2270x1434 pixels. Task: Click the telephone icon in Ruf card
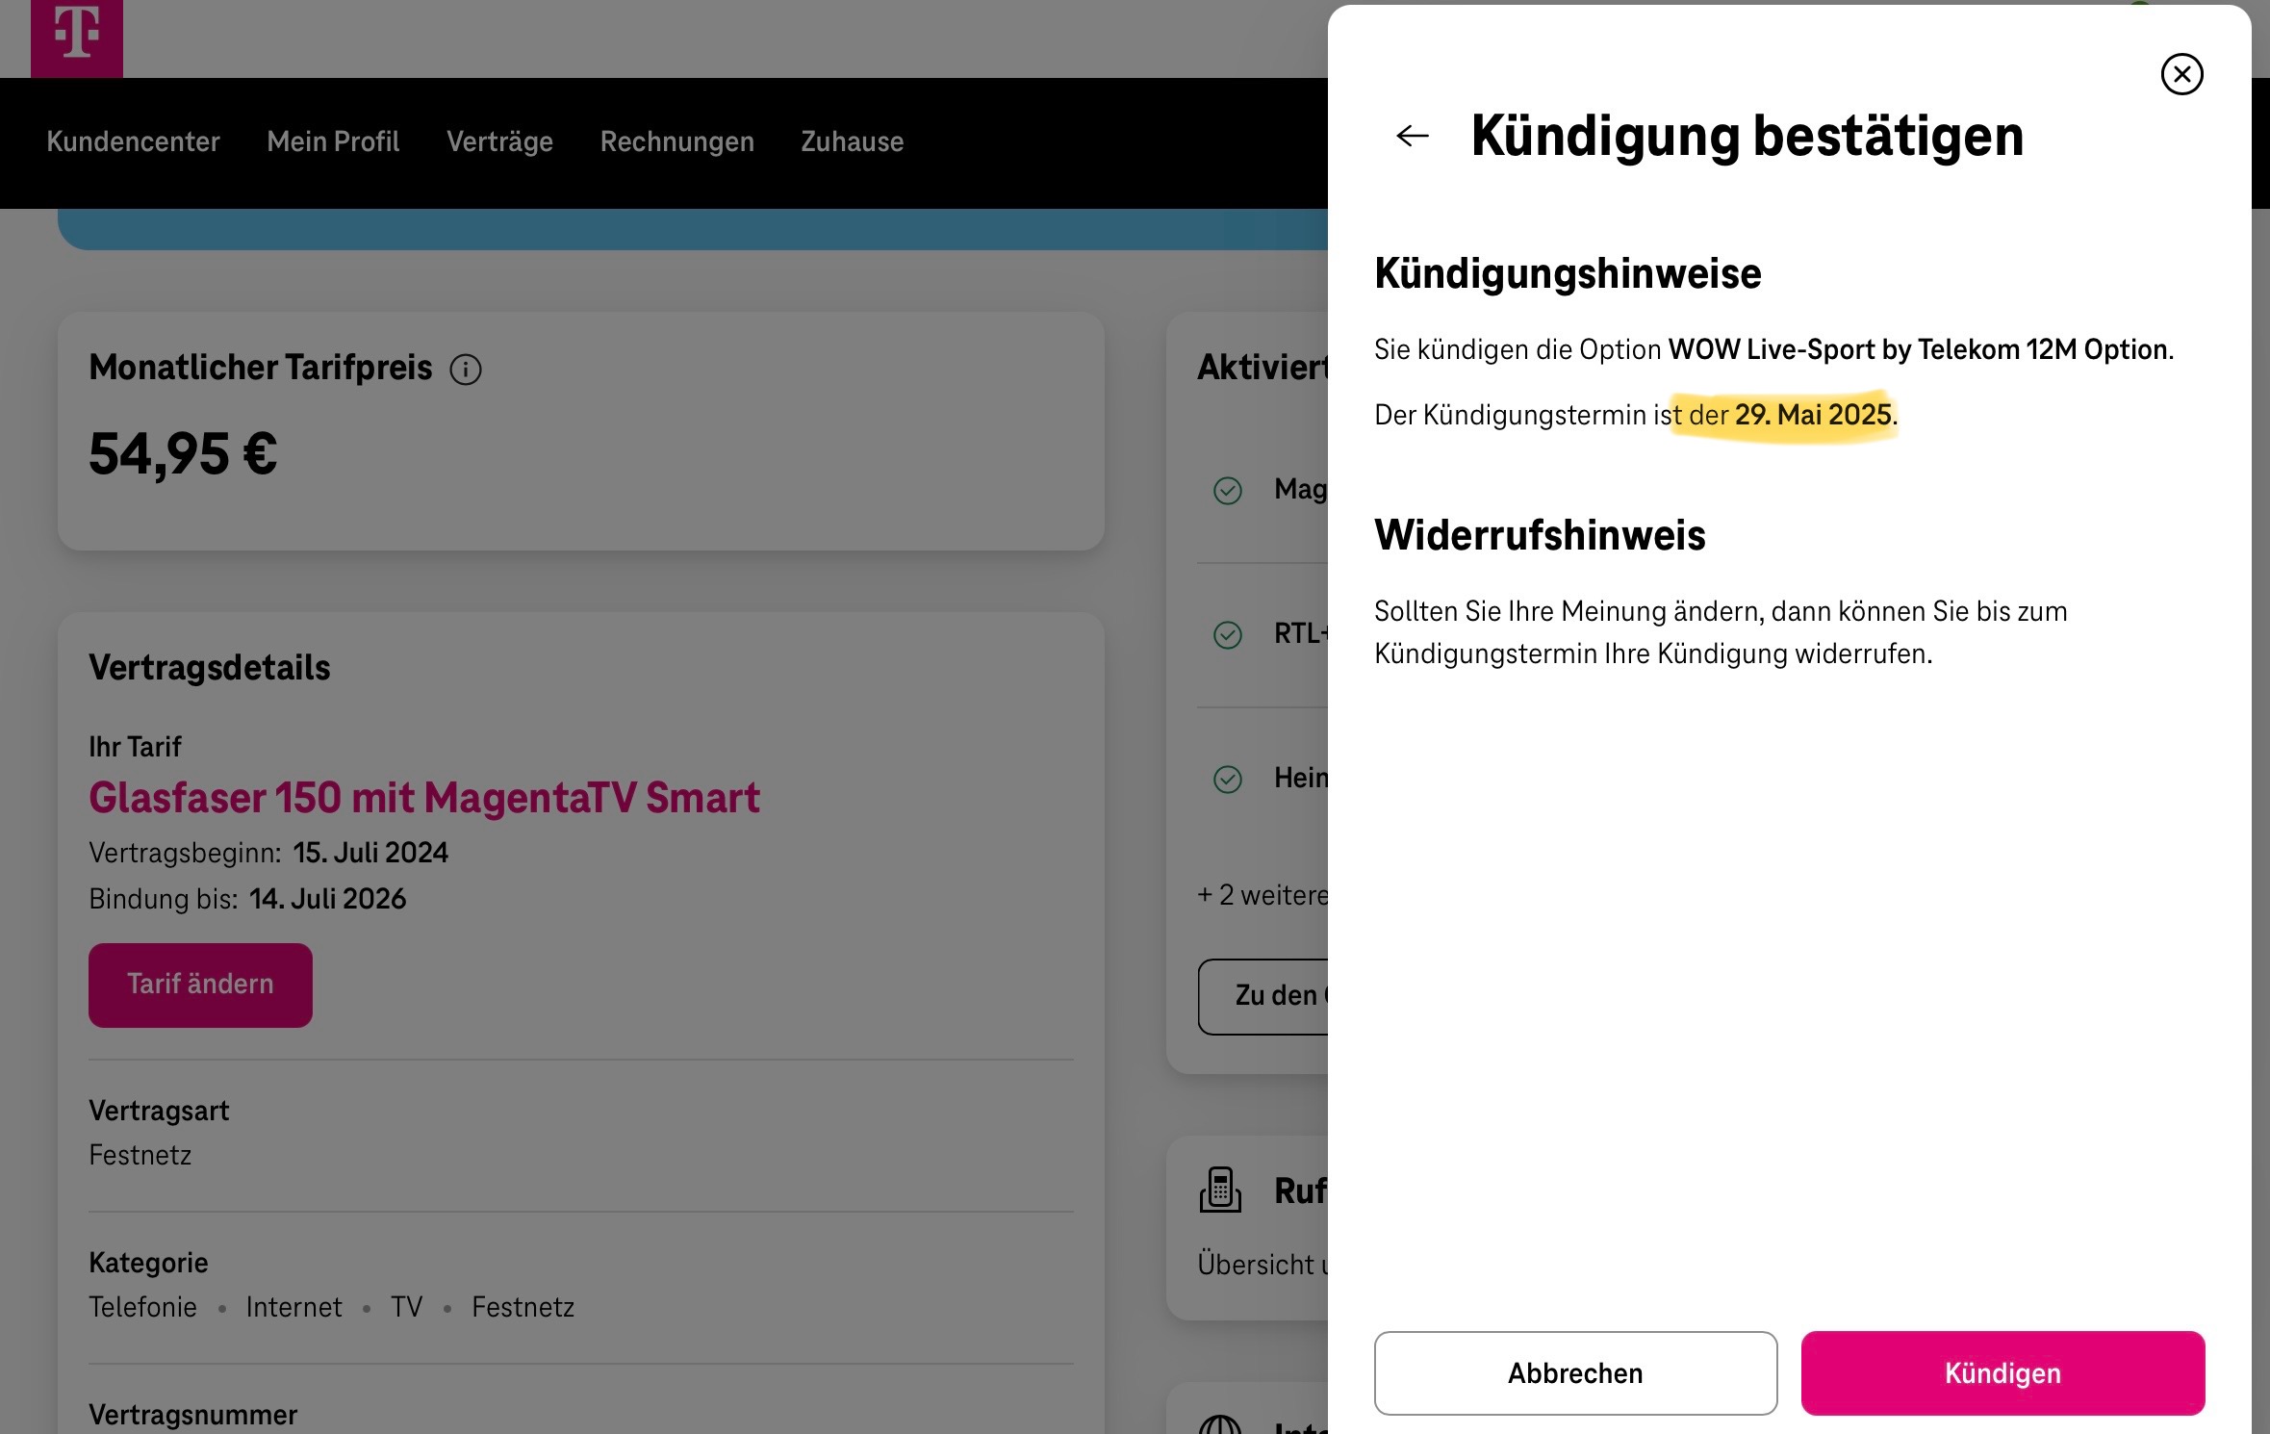[1220, 1190]
